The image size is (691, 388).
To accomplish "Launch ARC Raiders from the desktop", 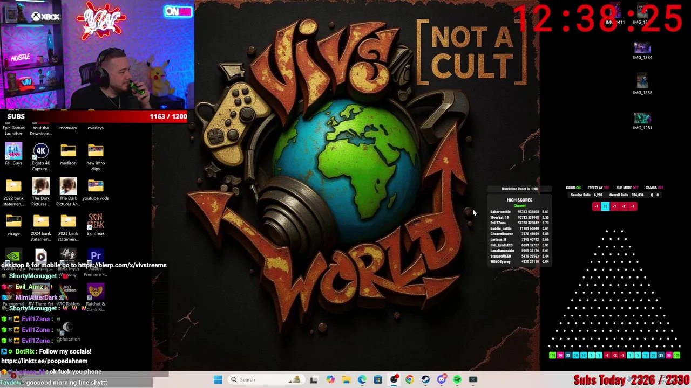I will pyautogui.click(x=68, y=295).
